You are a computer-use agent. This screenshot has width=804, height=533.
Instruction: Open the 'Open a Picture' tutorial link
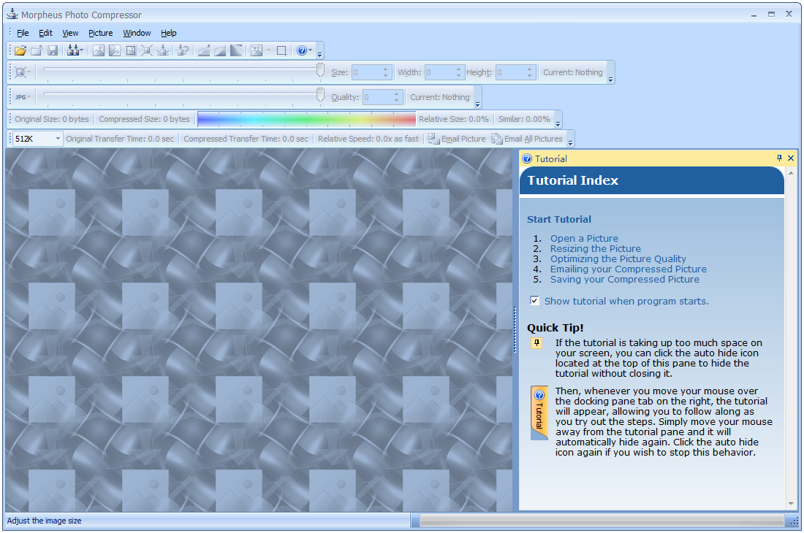(x=584, y=238)
